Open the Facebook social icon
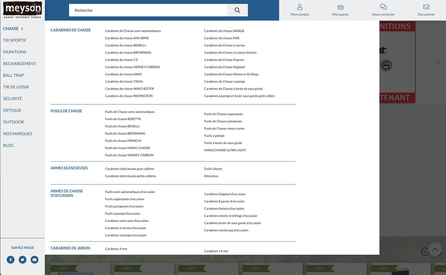Viewport: 446px width, 275px height. [11, 260]
